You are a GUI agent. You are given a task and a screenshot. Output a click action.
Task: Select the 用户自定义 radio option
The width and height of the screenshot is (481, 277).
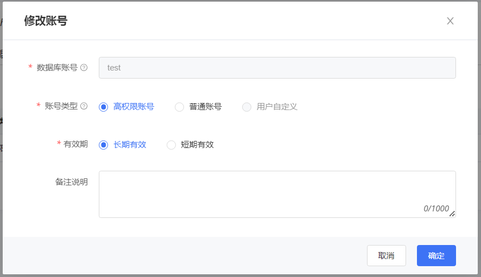point(246,107)
